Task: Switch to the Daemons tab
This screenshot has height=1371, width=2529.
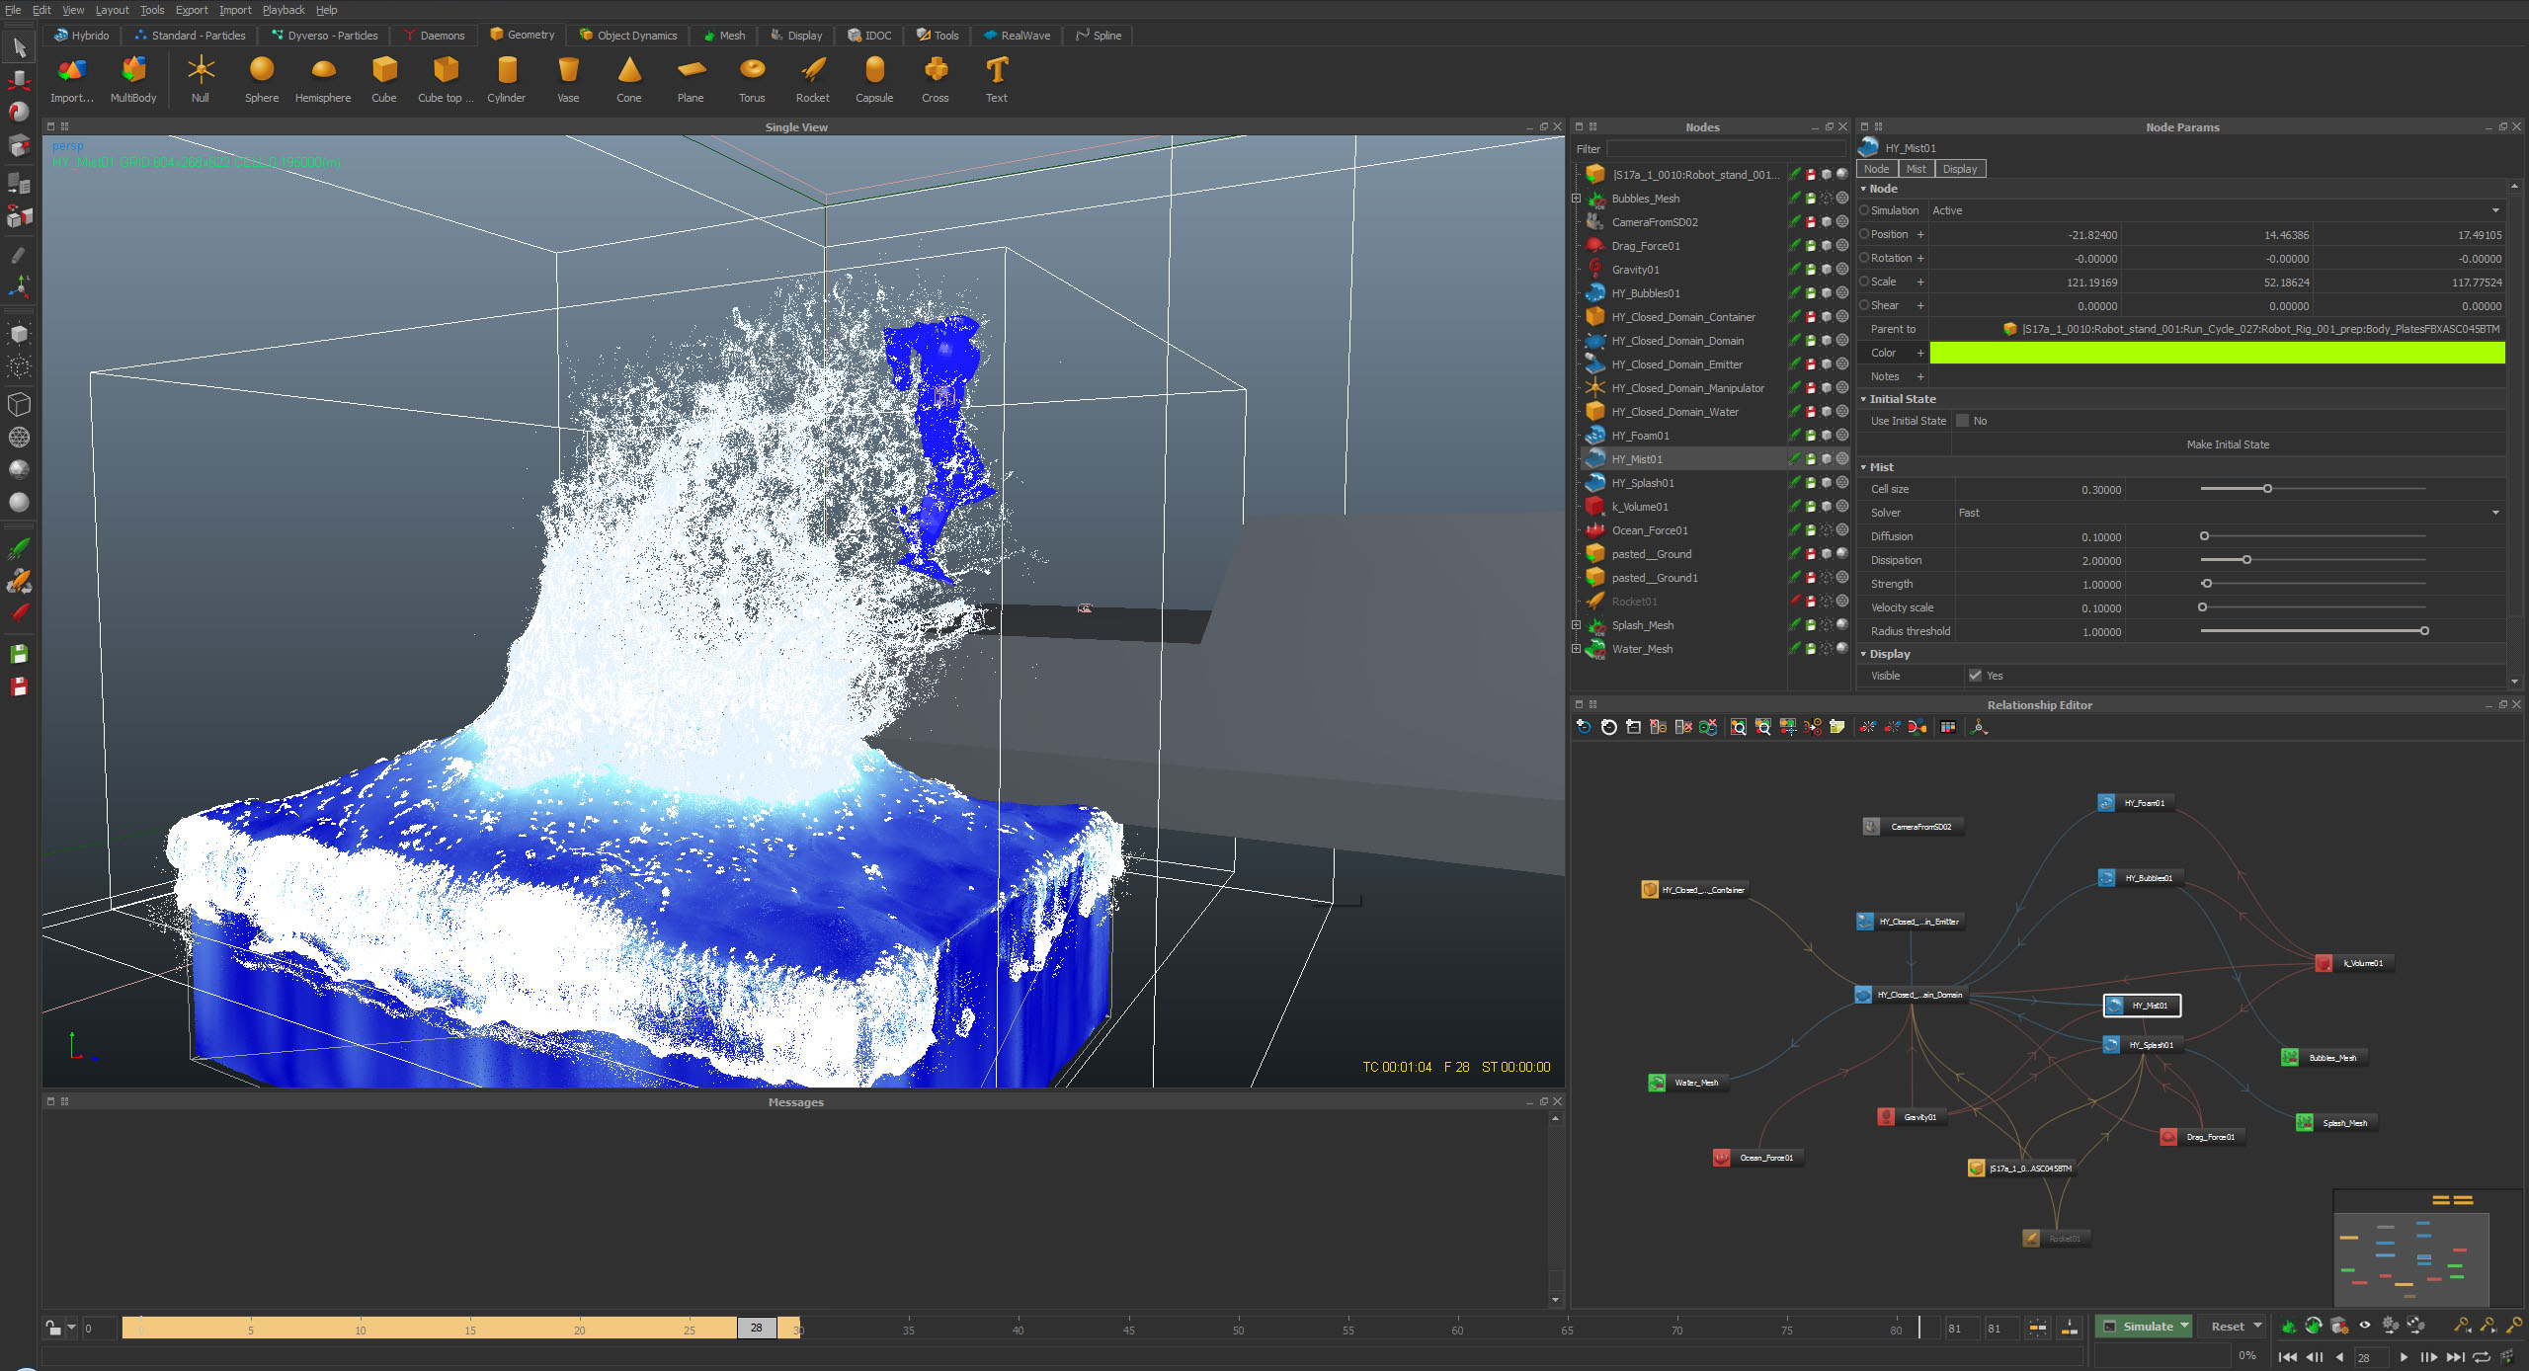Action: (x=434, y=36)
